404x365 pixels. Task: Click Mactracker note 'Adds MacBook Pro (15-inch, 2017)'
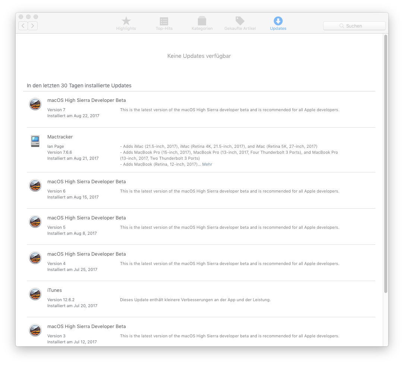coord(157,152)
